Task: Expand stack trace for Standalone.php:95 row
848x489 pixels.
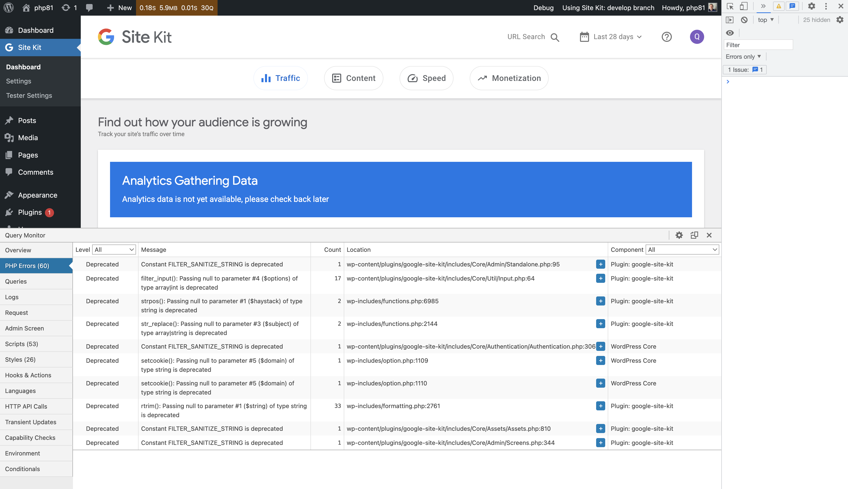Action: (x=600, y=264)
